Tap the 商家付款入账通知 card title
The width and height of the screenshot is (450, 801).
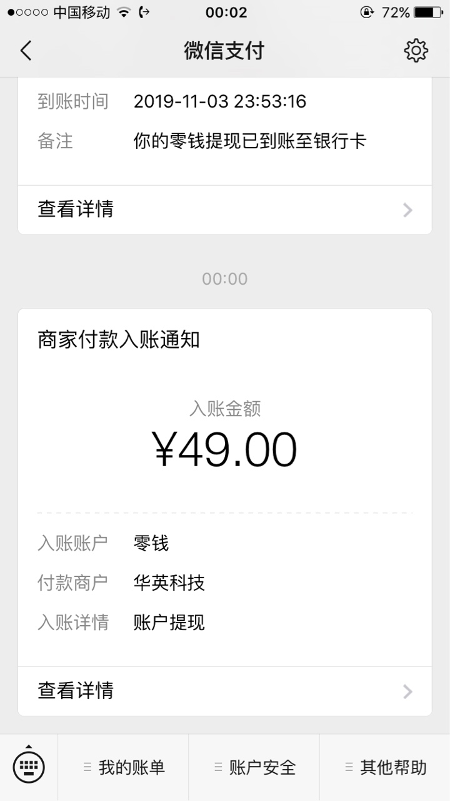click(119, 340)
